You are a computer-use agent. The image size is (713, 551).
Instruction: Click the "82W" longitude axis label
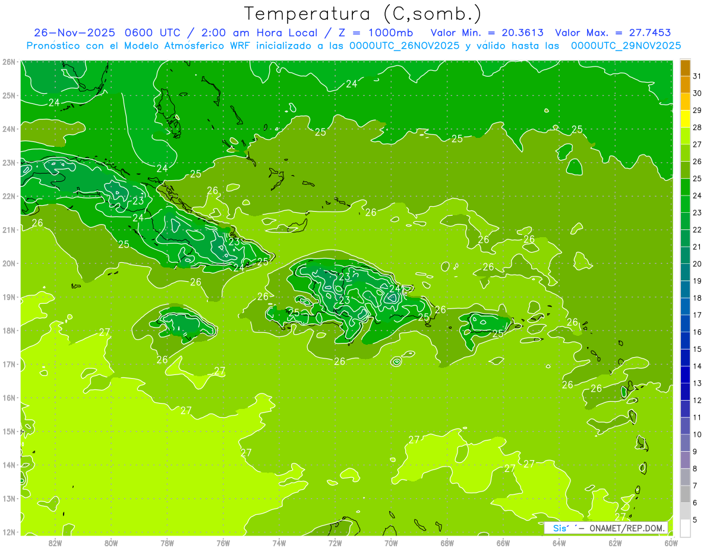[55, 543]
